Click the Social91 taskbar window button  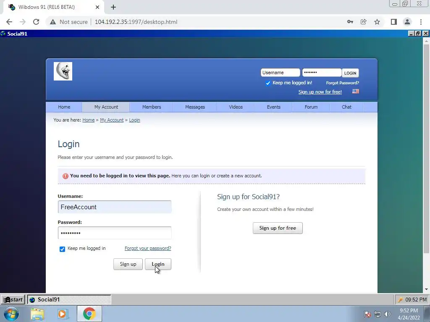(69, 299)
